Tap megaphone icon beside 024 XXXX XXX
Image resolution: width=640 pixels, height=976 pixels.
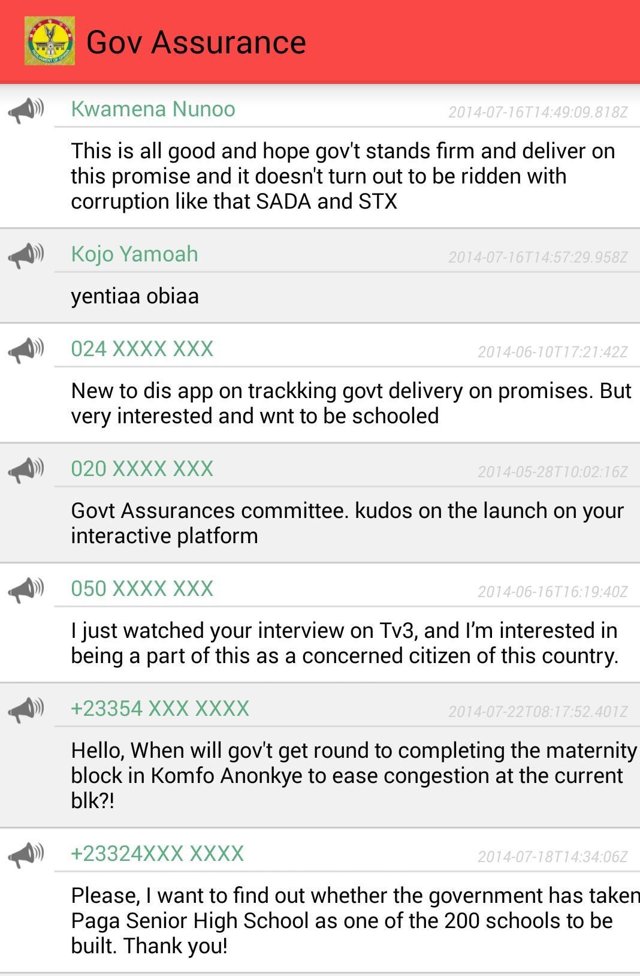click(26, 350)
